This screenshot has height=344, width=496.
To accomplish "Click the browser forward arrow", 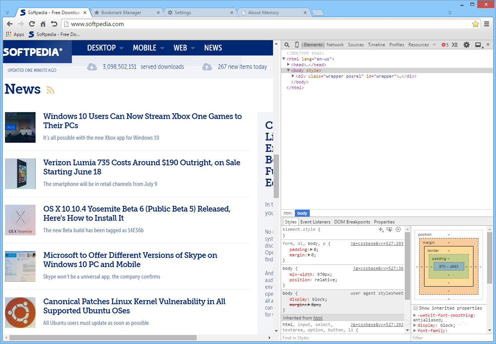I will (21, 24).
